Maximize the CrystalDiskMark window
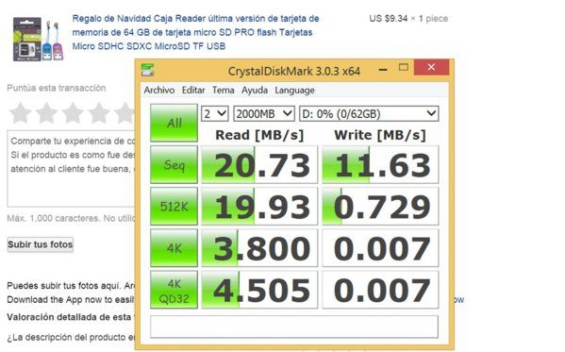 (404, 67)
